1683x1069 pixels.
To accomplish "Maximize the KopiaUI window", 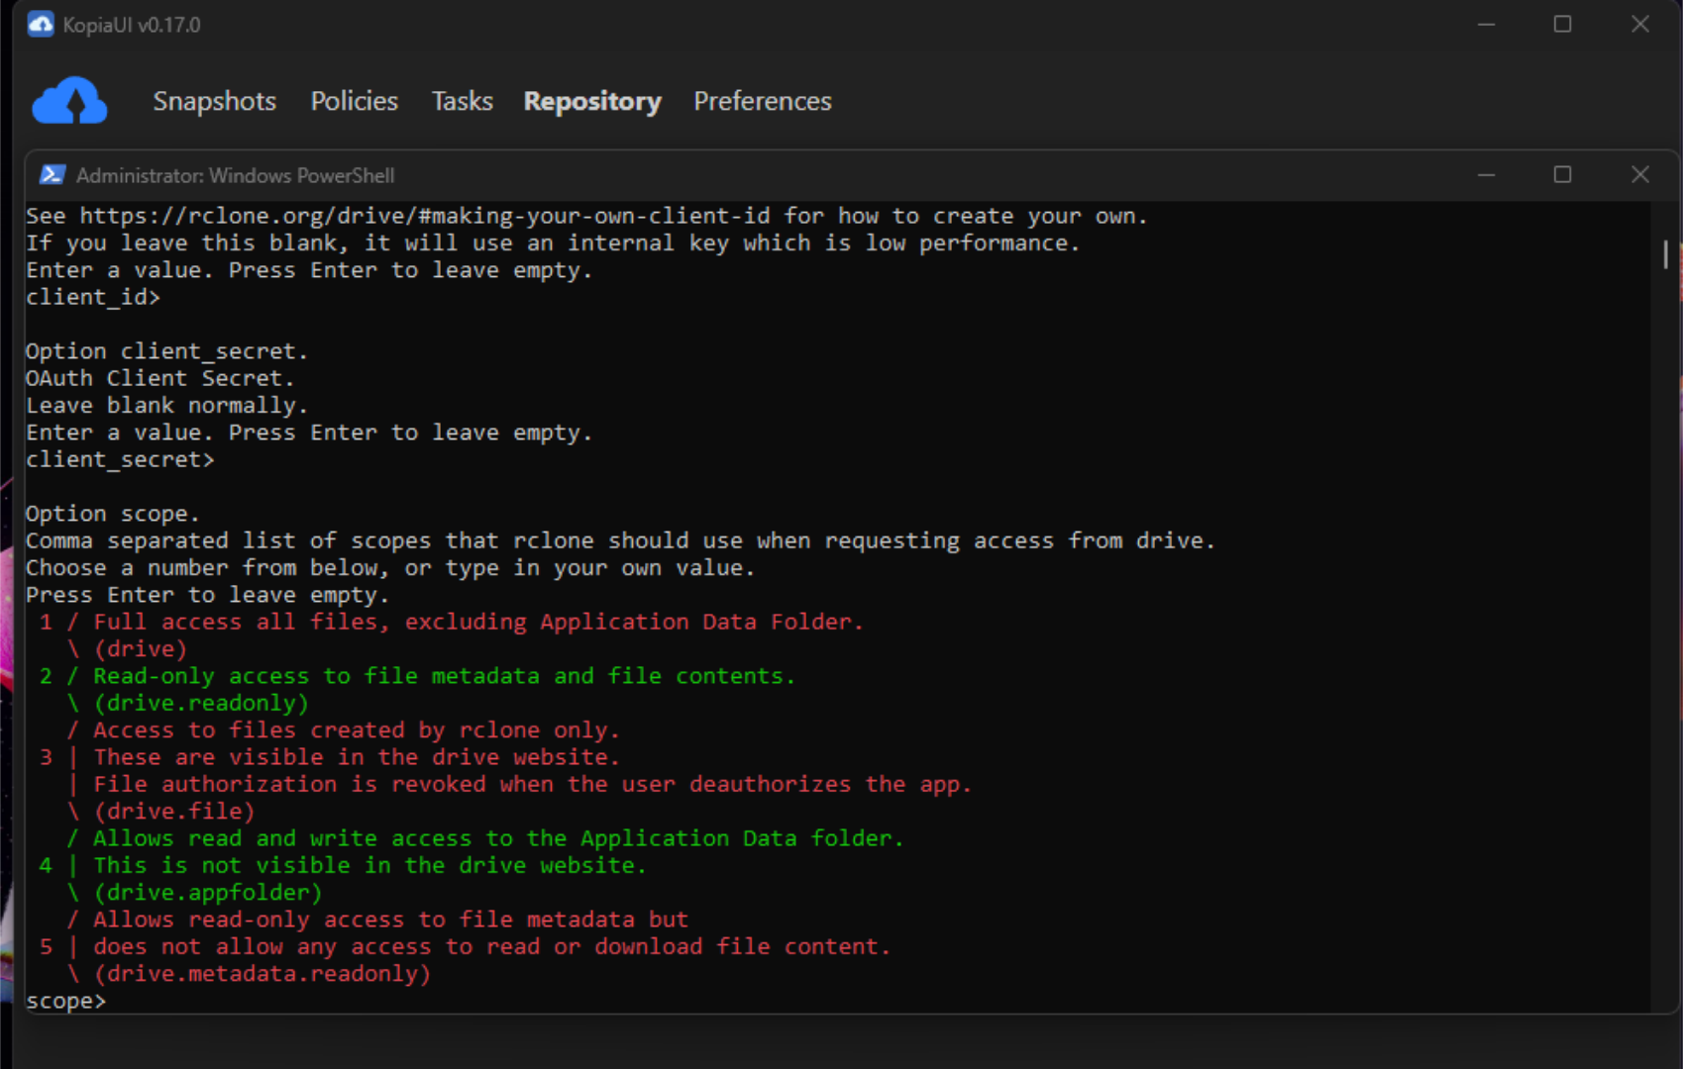I will [x=1562, y=24].
